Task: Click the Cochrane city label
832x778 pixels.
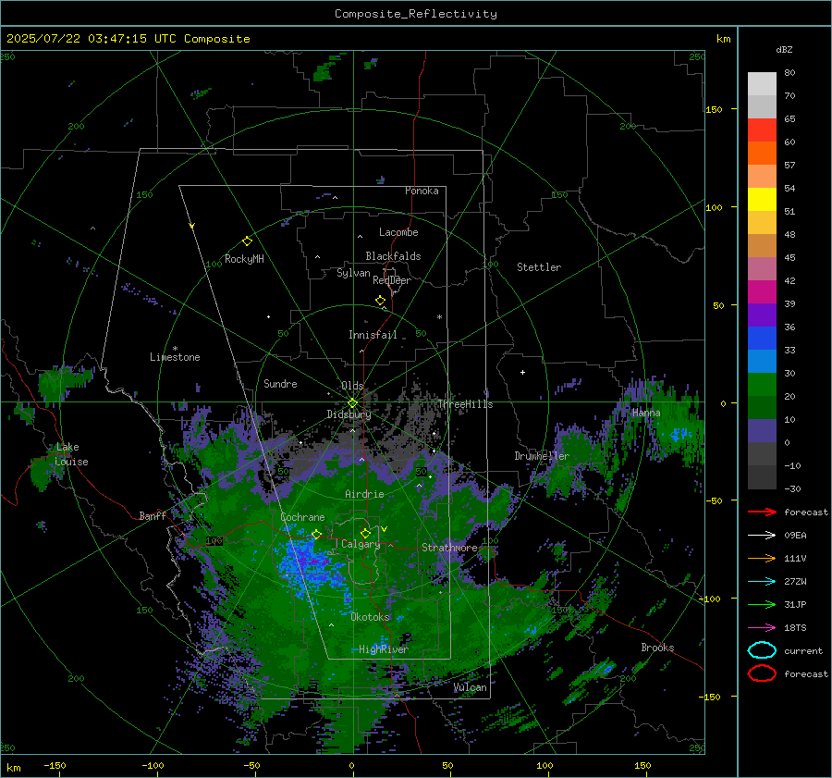Action: [x=302, y=517]
